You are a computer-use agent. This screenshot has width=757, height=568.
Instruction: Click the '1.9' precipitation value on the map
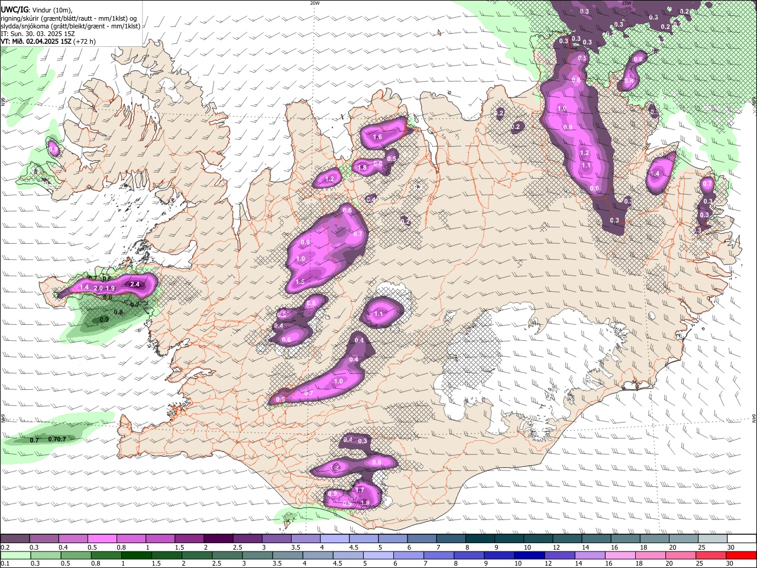pos(110,288)
